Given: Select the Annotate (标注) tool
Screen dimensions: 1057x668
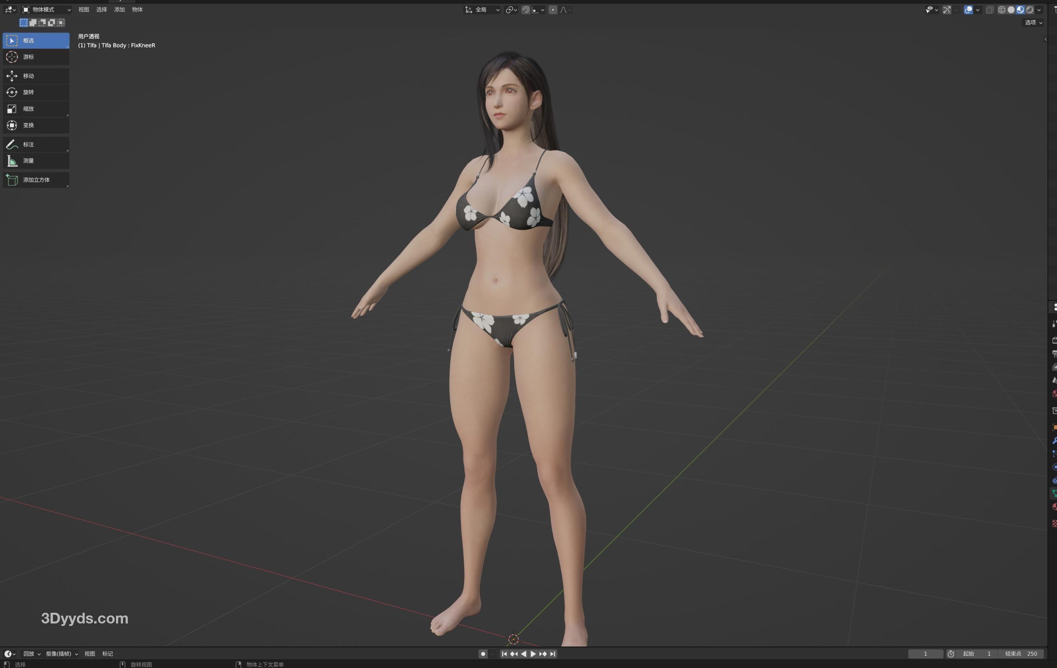Looking at the screenshot, I should (x=36, y=144).
